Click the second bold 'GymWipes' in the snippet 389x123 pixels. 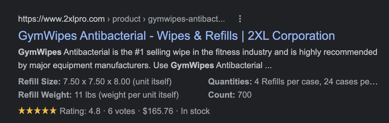coord(192,65)
